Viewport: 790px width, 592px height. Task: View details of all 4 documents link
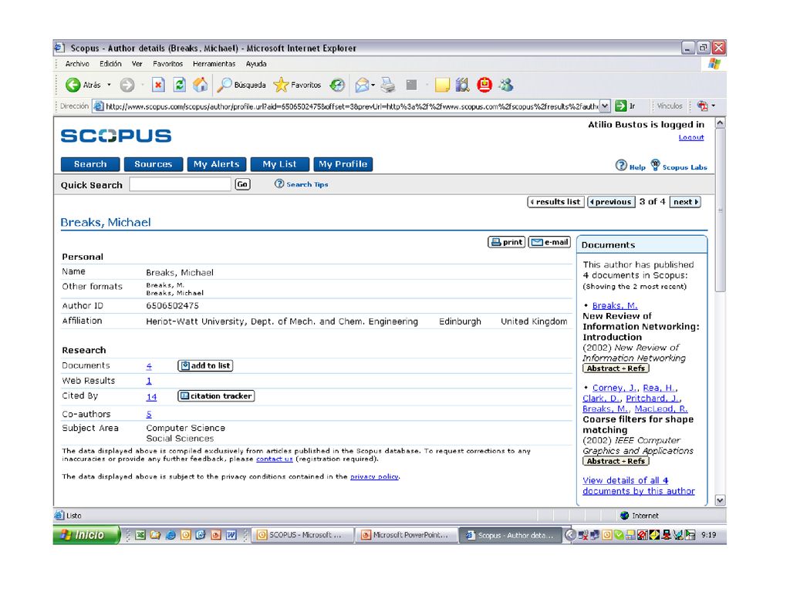pos(638,486)
